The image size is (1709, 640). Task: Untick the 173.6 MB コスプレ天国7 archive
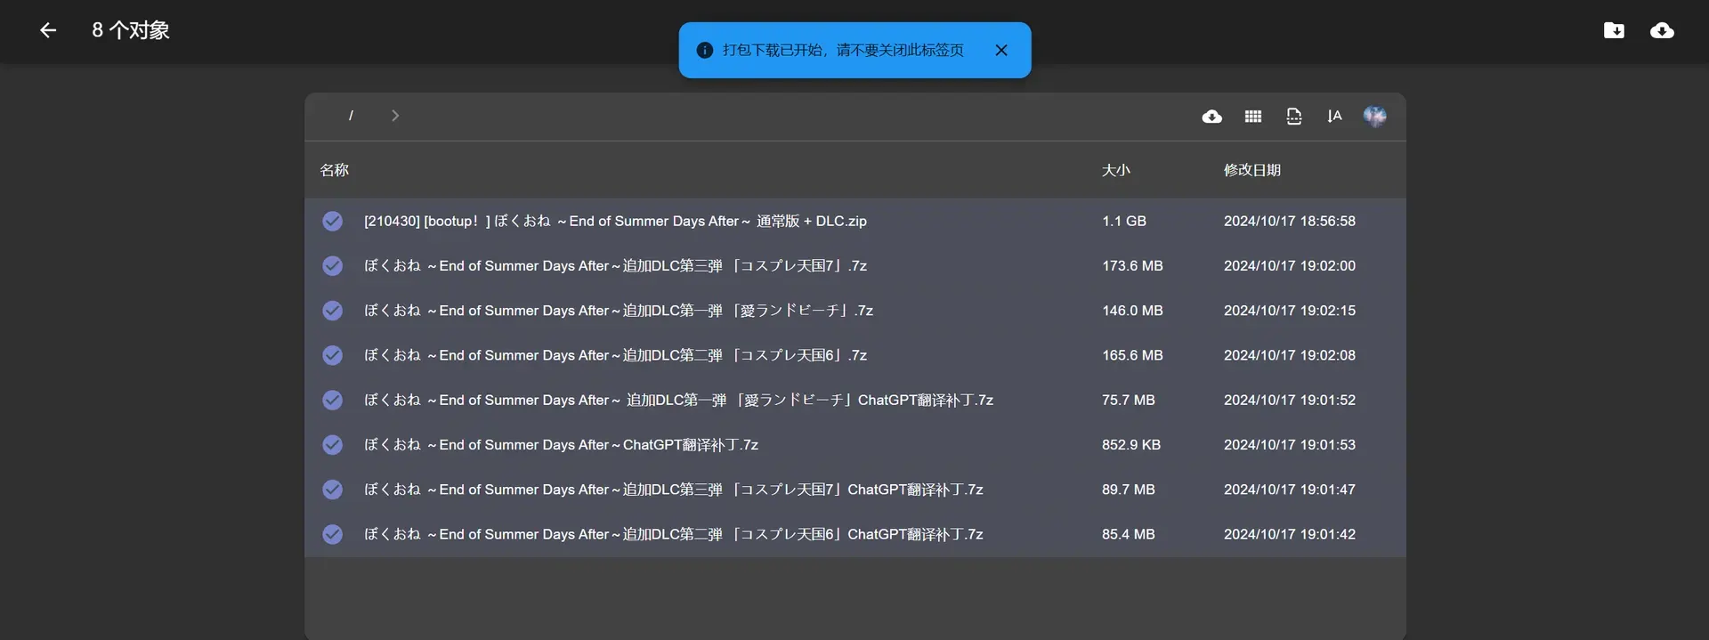(332, 265)
